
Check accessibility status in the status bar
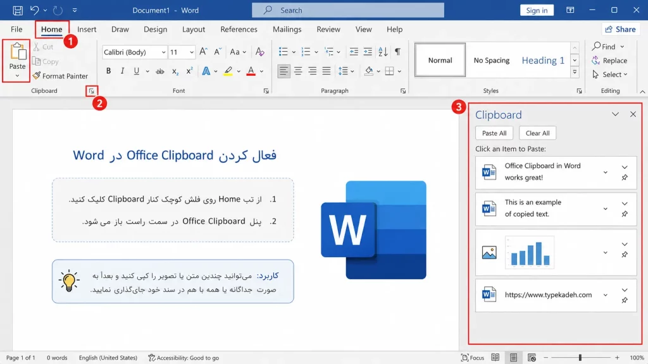[x=184, y=358]
